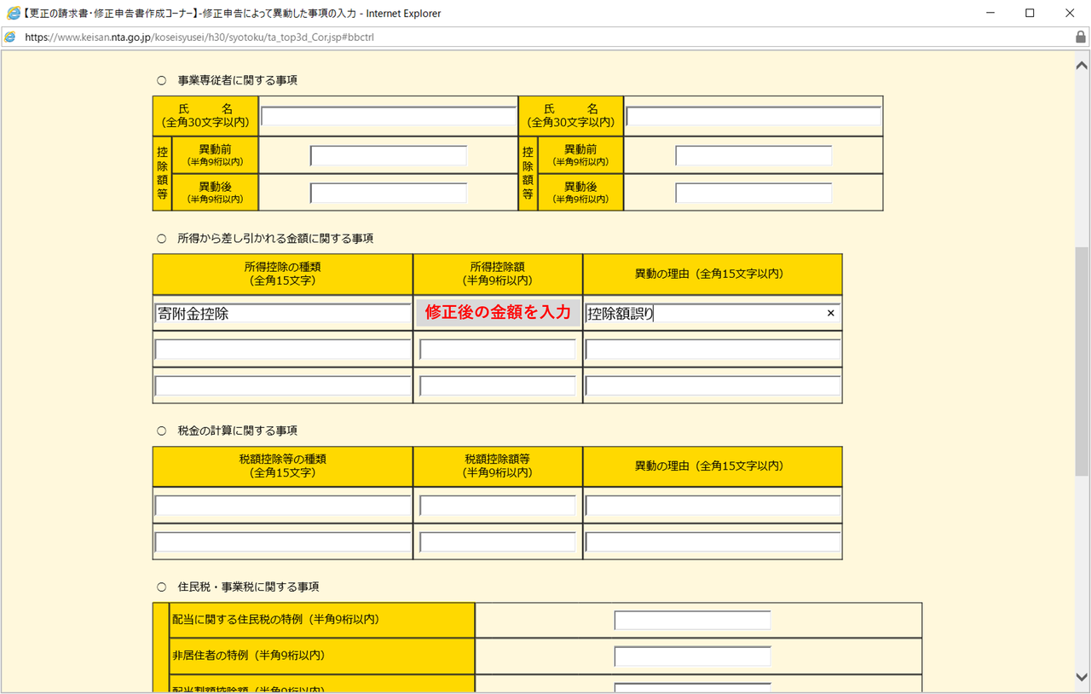Click the security lock icon in address bar

click(1081, 38)
